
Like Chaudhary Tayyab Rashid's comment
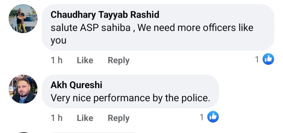tap(85, 60)
